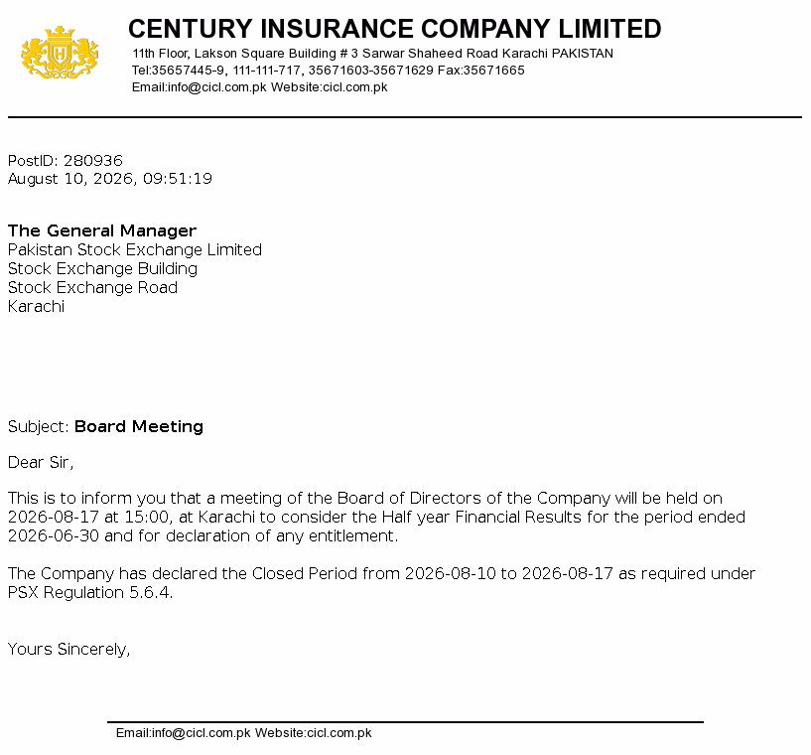Click the PSX Regulation 5.6.4 reference

point(90,592)
